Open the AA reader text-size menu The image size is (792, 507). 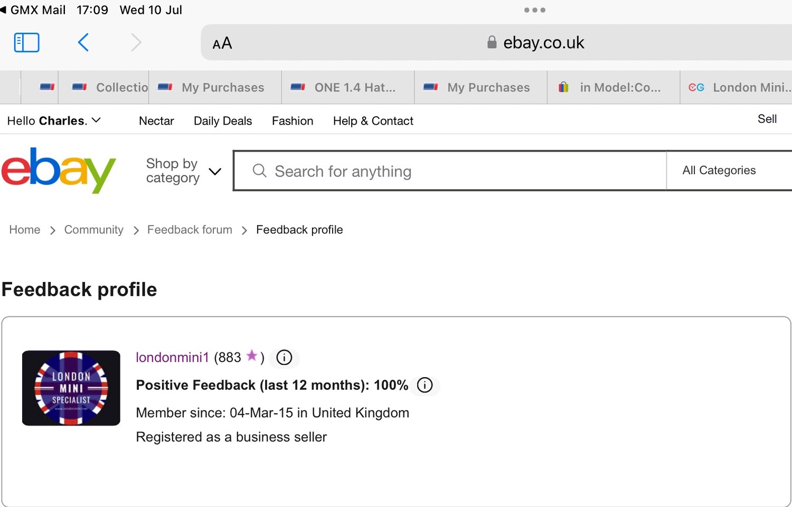coord(222,43)
